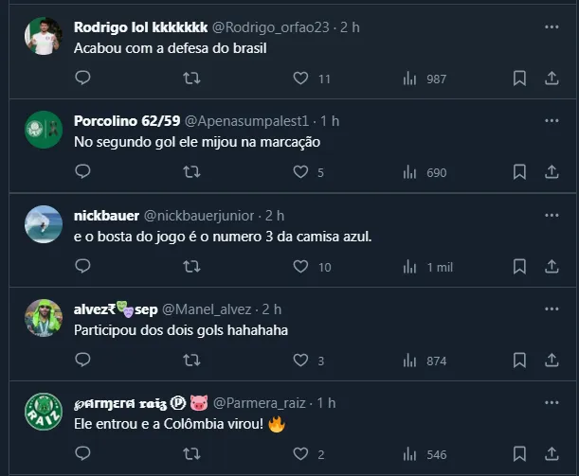Reply to nickbauer's tweet
The width and height of the screenshot is (579, 476).
click(x=82, y=267)
